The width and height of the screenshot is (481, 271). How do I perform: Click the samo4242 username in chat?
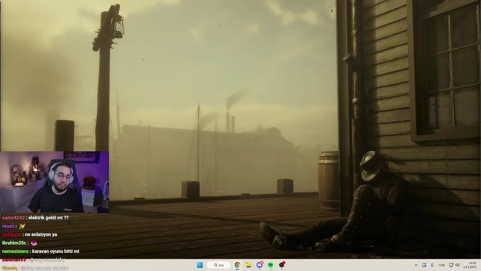13,218
